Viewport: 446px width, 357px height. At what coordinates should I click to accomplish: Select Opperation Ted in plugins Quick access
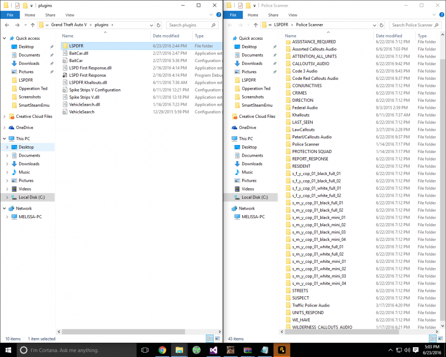(x=33, y=88)
